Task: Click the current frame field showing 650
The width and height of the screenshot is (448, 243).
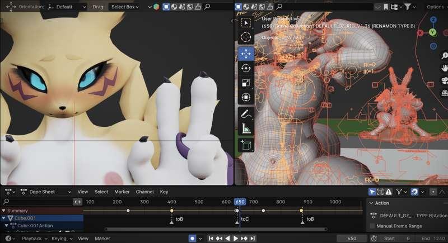Action: [x=352, y=239]
